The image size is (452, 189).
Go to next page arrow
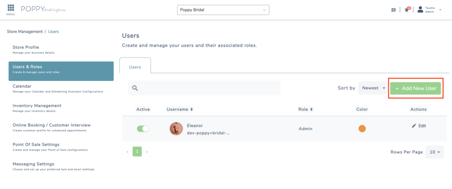pyautogui.click(x=147, y=151)
